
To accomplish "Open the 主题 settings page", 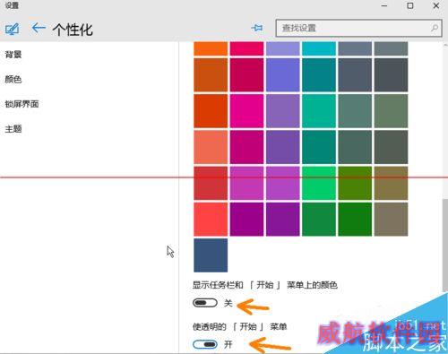I will point(13,129).
